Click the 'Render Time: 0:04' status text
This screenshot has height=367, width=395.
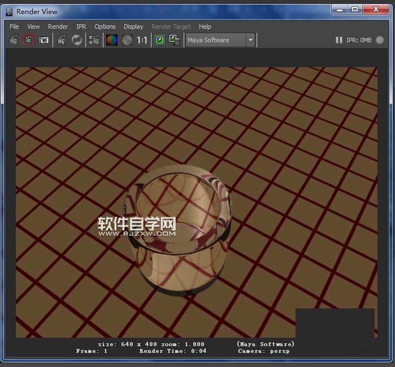173,351
